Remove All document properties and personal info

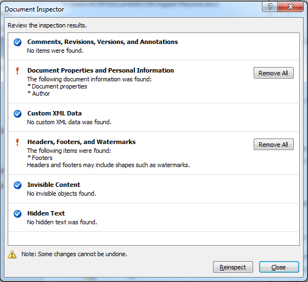(273, 73)
